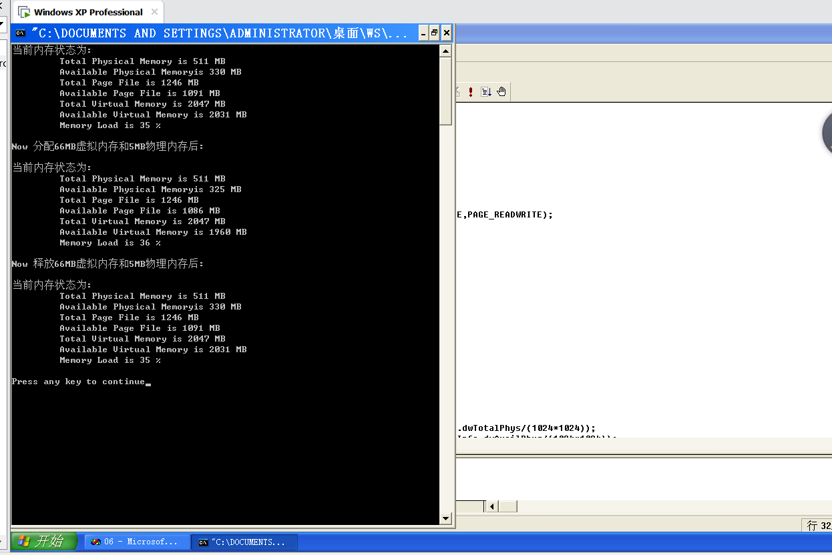Close the console window

coord(447,33)
